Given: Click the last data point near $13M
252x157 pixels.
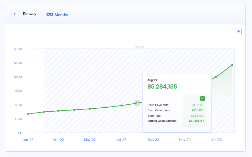Looking at the screenshot, I should click(x=232, y=65).
